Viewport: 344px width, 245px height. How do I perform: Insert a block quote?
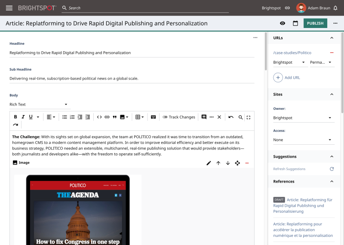114,117
